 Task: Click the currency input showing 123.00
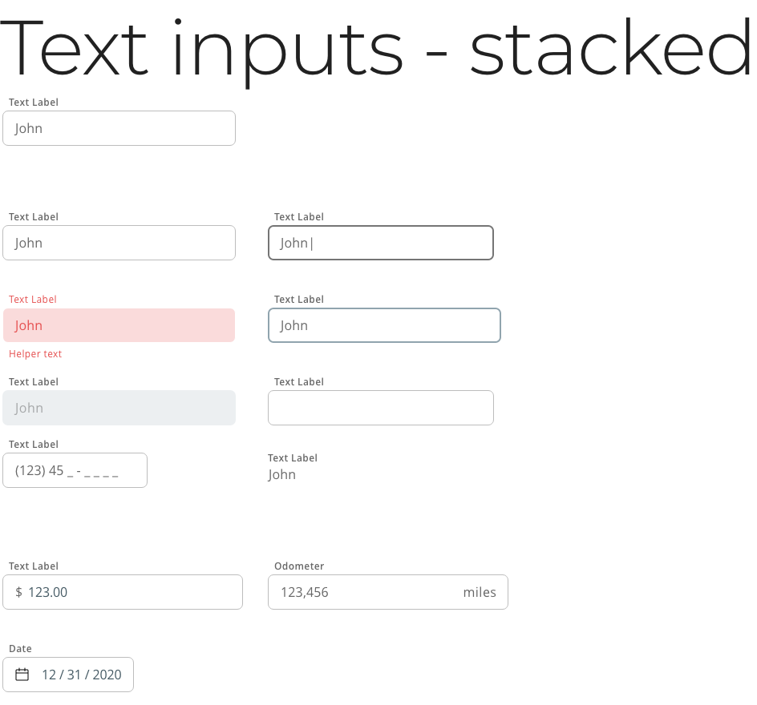point(128,593)
